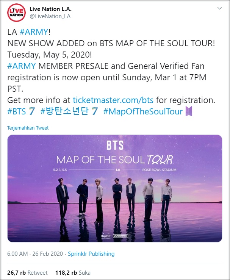Click Terjemahkan Tweet to translate
The height and width of the screenshot is (280, 230).
[x=28, y=128]
